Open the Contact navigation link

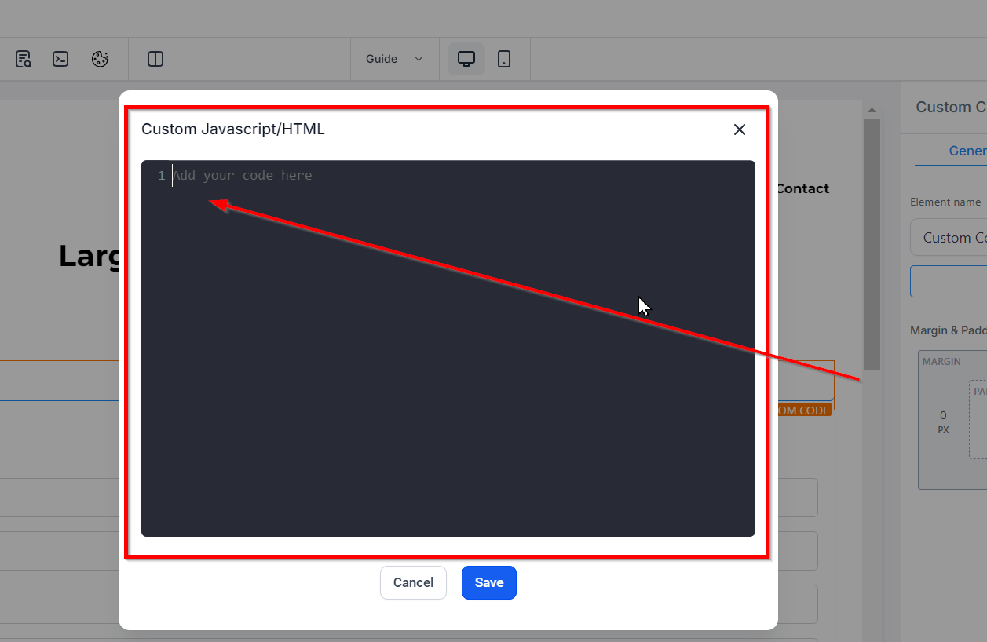click(x=802, y=188)
